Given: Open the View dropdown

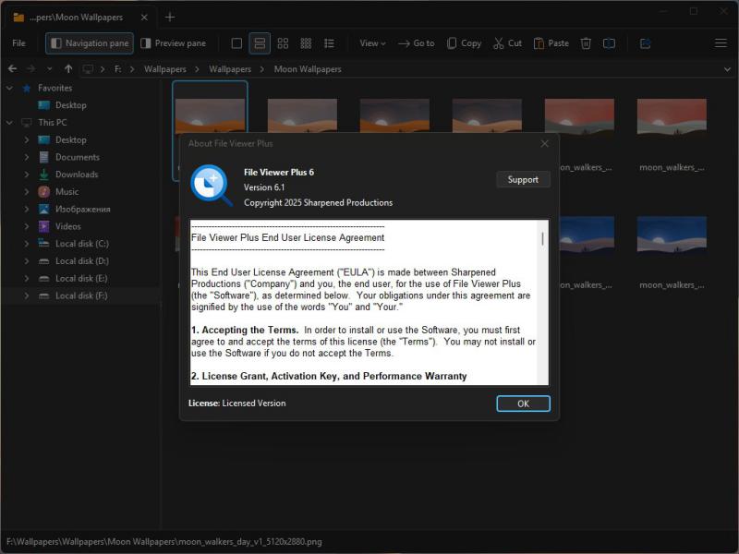Looking at the screenshot, I should [x=372, y=43].
